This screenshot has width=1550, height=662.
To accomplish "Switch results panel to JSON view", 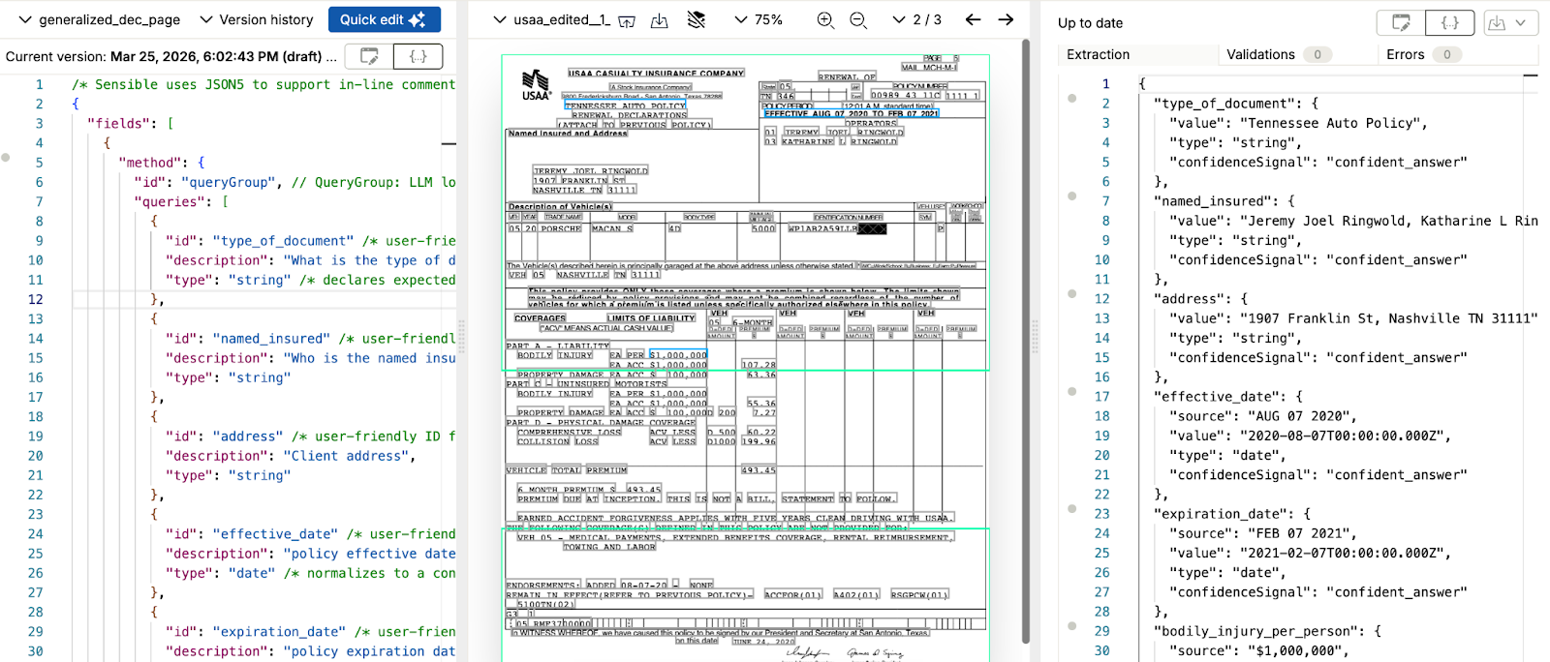I will coord(1450,22).
